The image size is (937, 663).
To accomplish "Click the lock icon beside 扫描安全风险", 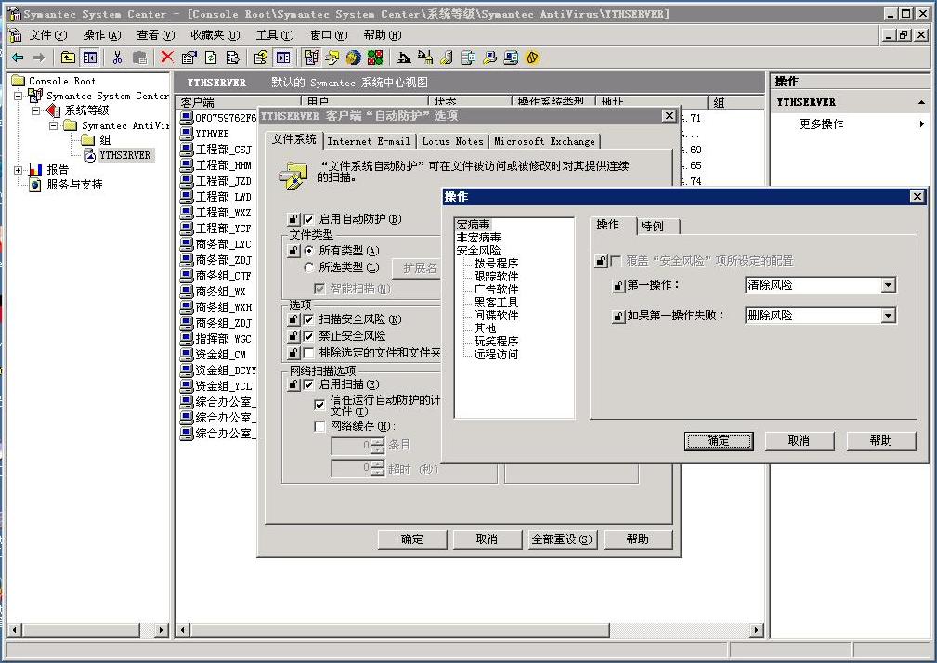I will pos(293,319).
